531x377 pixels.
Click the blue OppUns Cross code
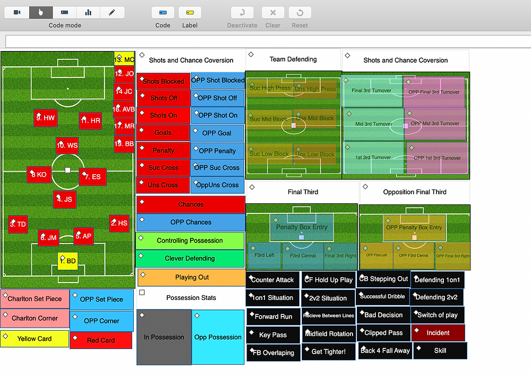click(x=217, y=185)
